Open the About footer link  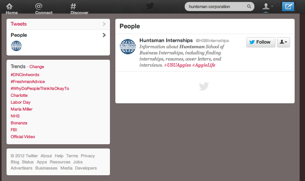tap(46, 156)
